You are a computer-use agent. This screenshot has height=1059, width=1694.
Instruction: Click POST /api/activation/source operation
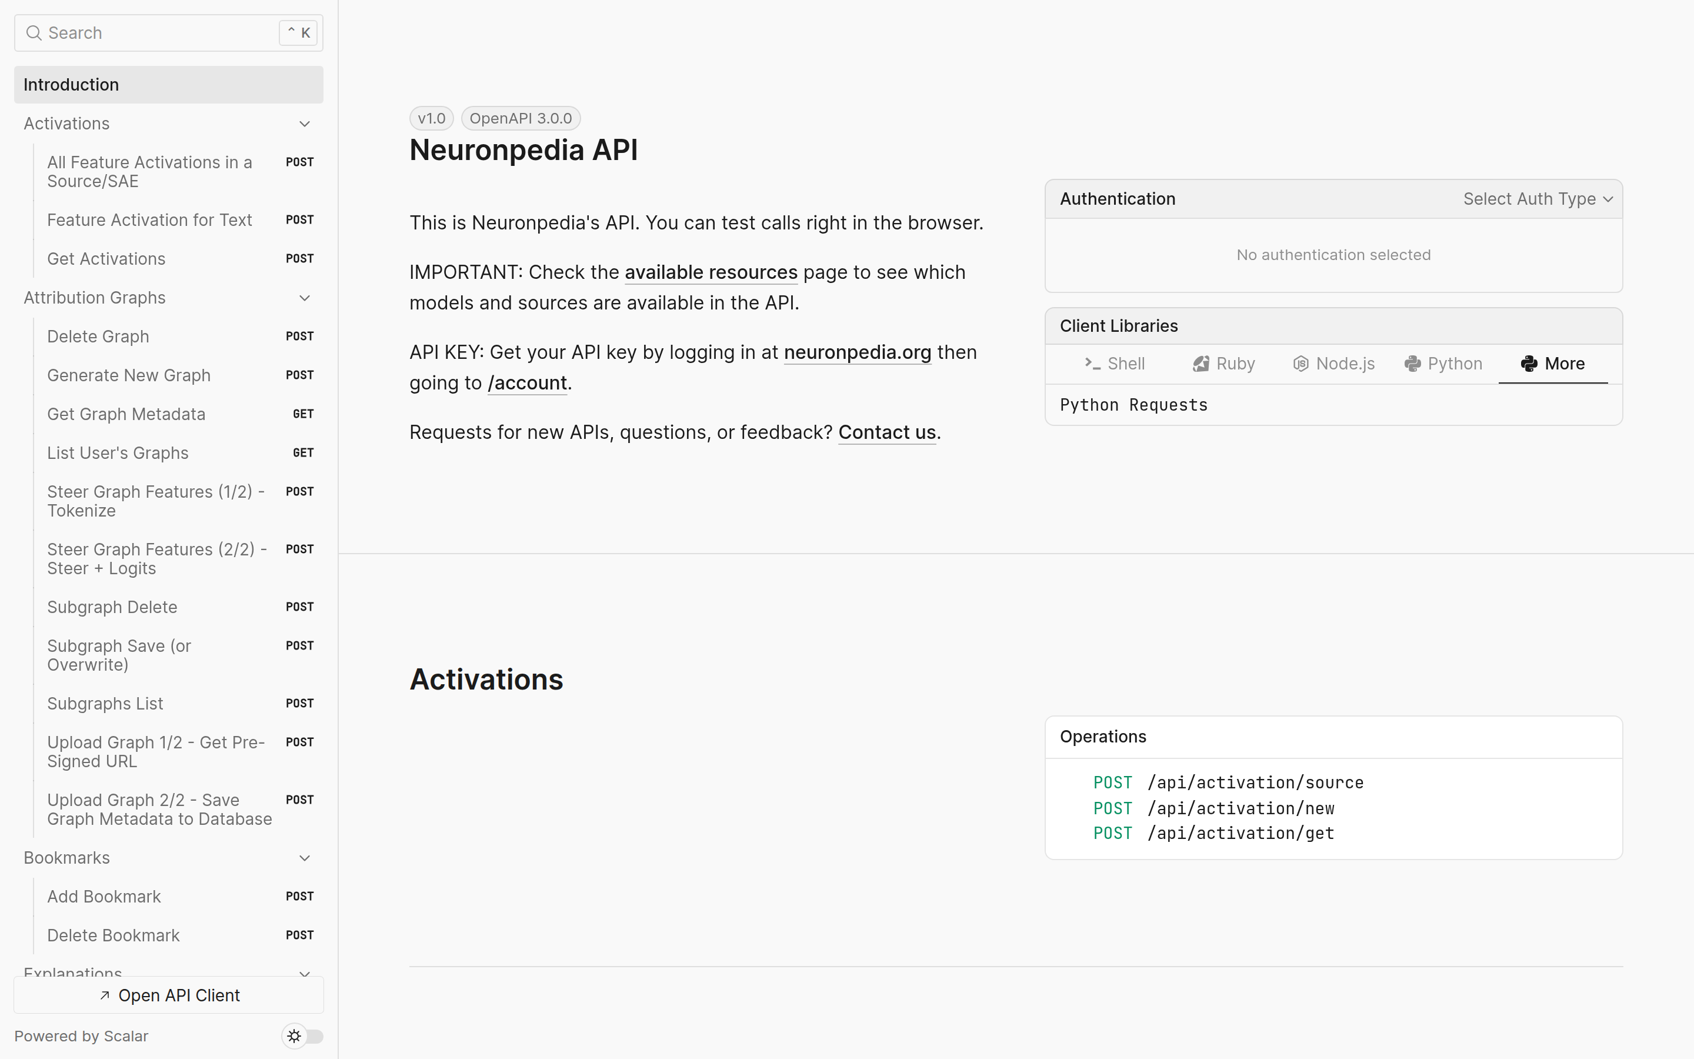[x=1228, y=783]
